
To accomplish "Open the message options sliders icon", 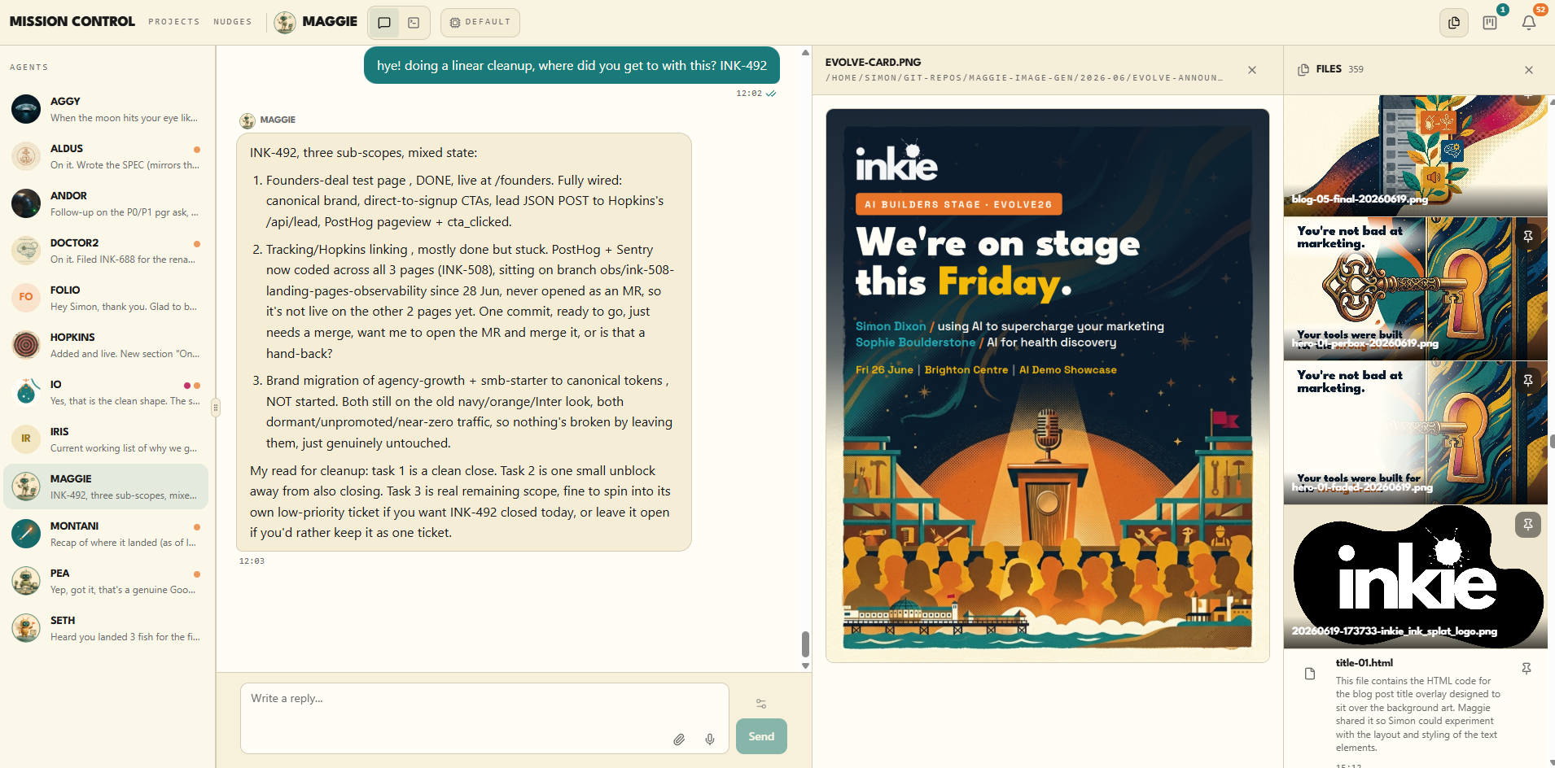I will (761, 703).
